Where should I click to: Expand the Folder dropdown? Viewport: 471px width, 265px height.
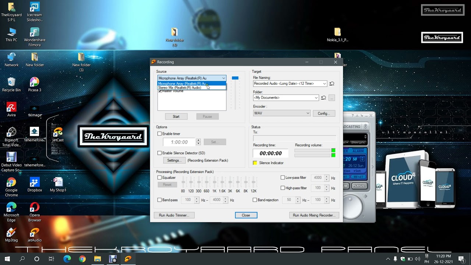316,98
